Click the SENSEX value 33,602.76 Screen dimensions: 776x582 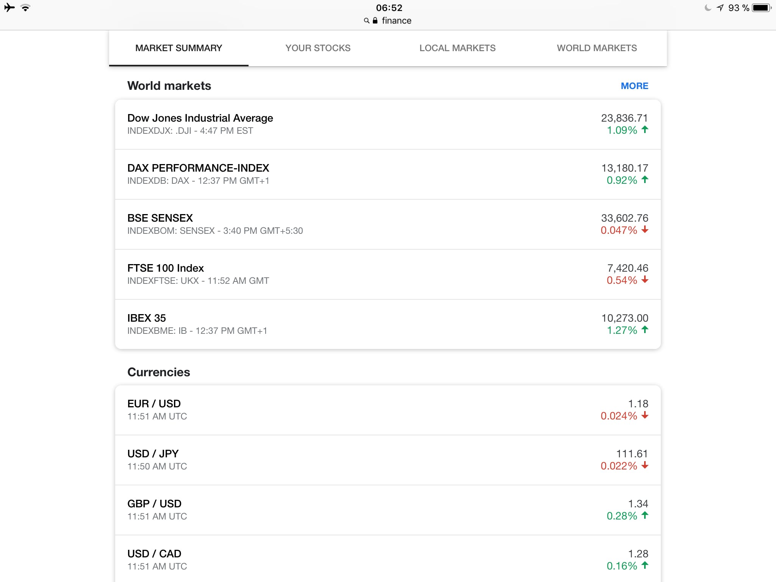pos(624,218)
